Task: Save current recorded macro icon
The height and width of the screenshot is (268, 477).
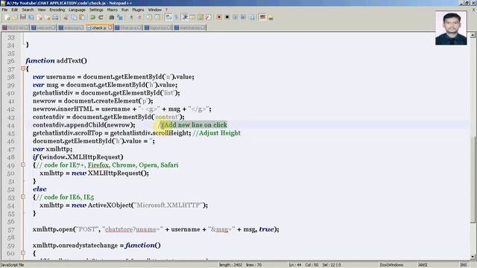Action: click(x=252, y=18)
